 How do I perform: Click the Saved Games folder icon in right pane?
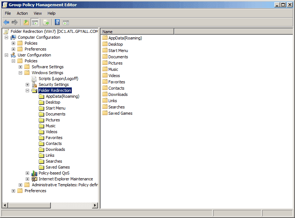(105, 113)
